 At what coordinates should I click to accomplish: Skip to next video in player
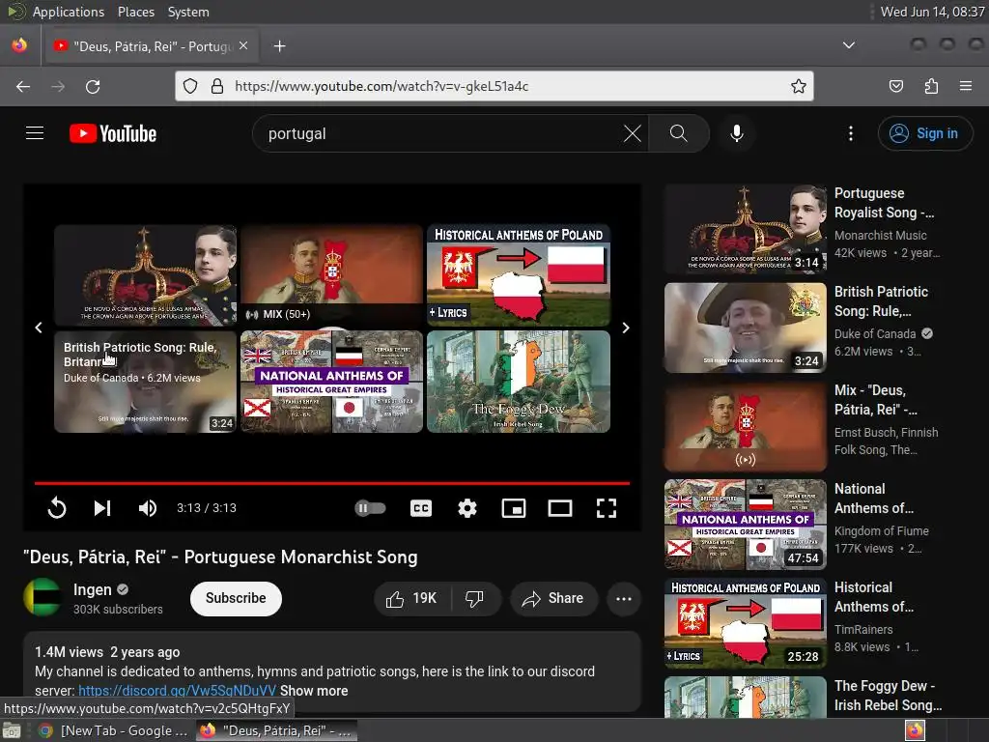[102, 508]
